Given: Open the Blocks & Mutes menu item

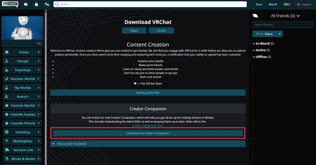Looking at the screenshot, I should coord(22,159).
